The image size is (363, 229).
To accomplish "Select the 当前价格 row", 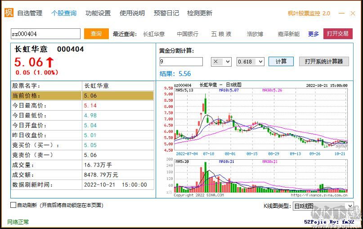I will (x=82, y=96).
